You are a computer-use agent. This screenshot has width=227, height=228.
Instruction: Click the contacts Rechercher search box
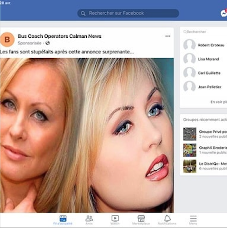[x=203, y=32]
